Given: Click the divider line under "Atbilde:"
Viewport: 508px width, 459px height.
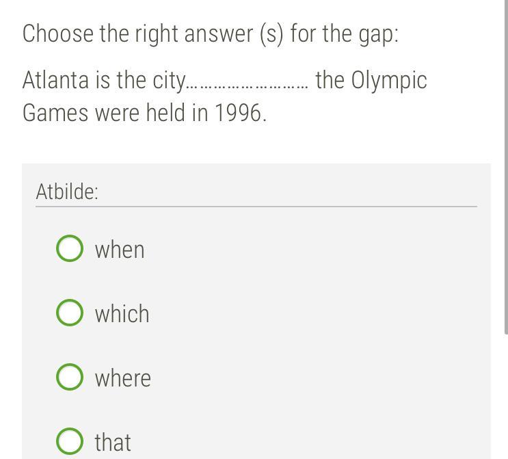Looking at the screenshot, I should pyautogui.click(x=256, y=206).
